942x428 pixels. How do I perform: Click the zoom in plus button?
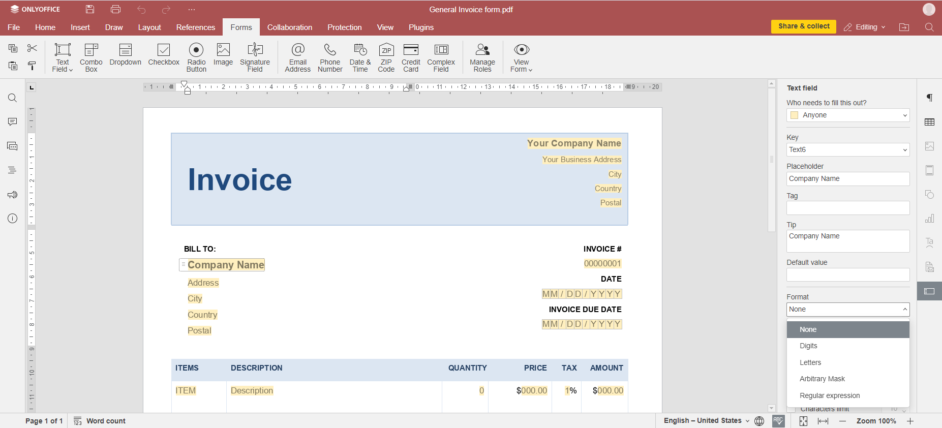click(x=910, y=421)
